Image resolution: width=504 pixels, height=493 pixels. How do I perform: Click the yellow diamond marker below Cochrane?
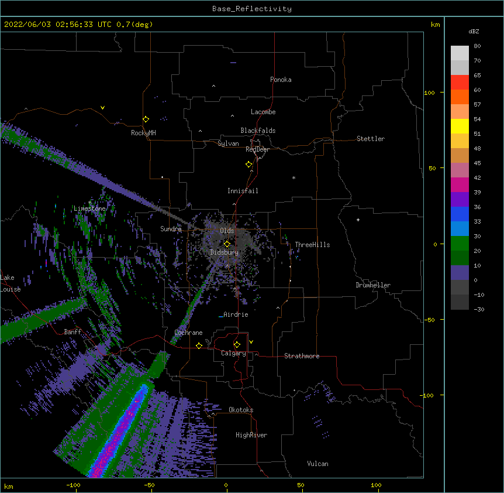tap(199, 345)
